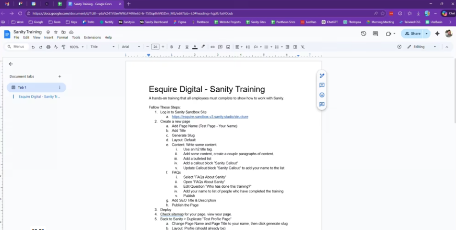
Task: Open the View menu
Action: [x=37, y=37]
